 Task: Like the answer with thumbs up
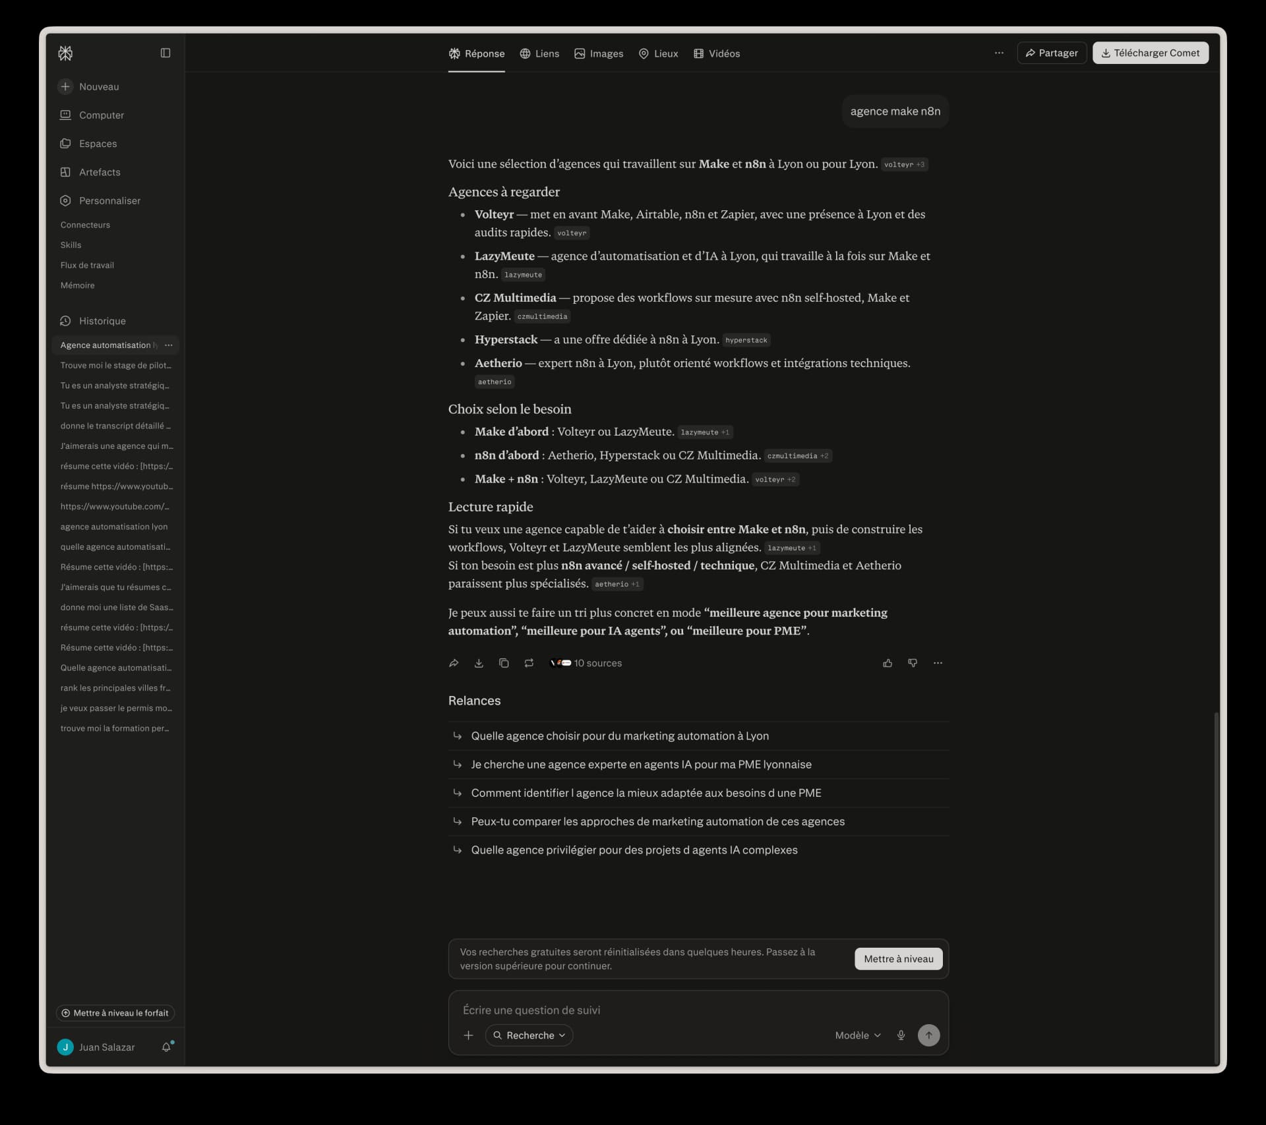pos(888,663)
